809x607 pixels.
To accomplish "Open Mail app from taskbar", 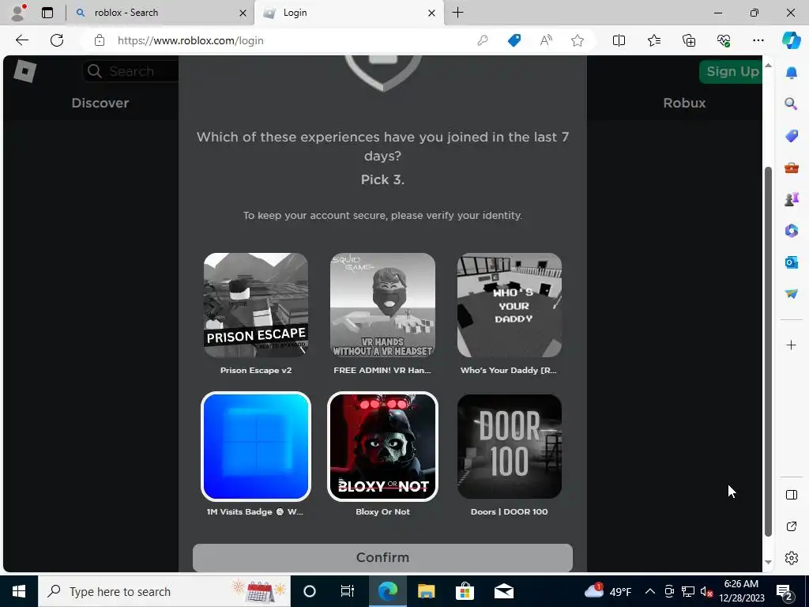I will pyautogui.click(x=503, y=591).
